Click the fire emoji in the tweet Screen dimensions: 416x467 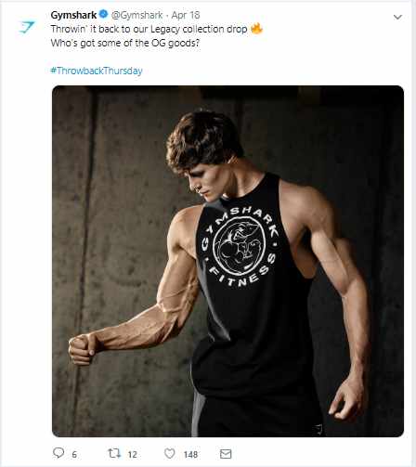pos(256,29)
